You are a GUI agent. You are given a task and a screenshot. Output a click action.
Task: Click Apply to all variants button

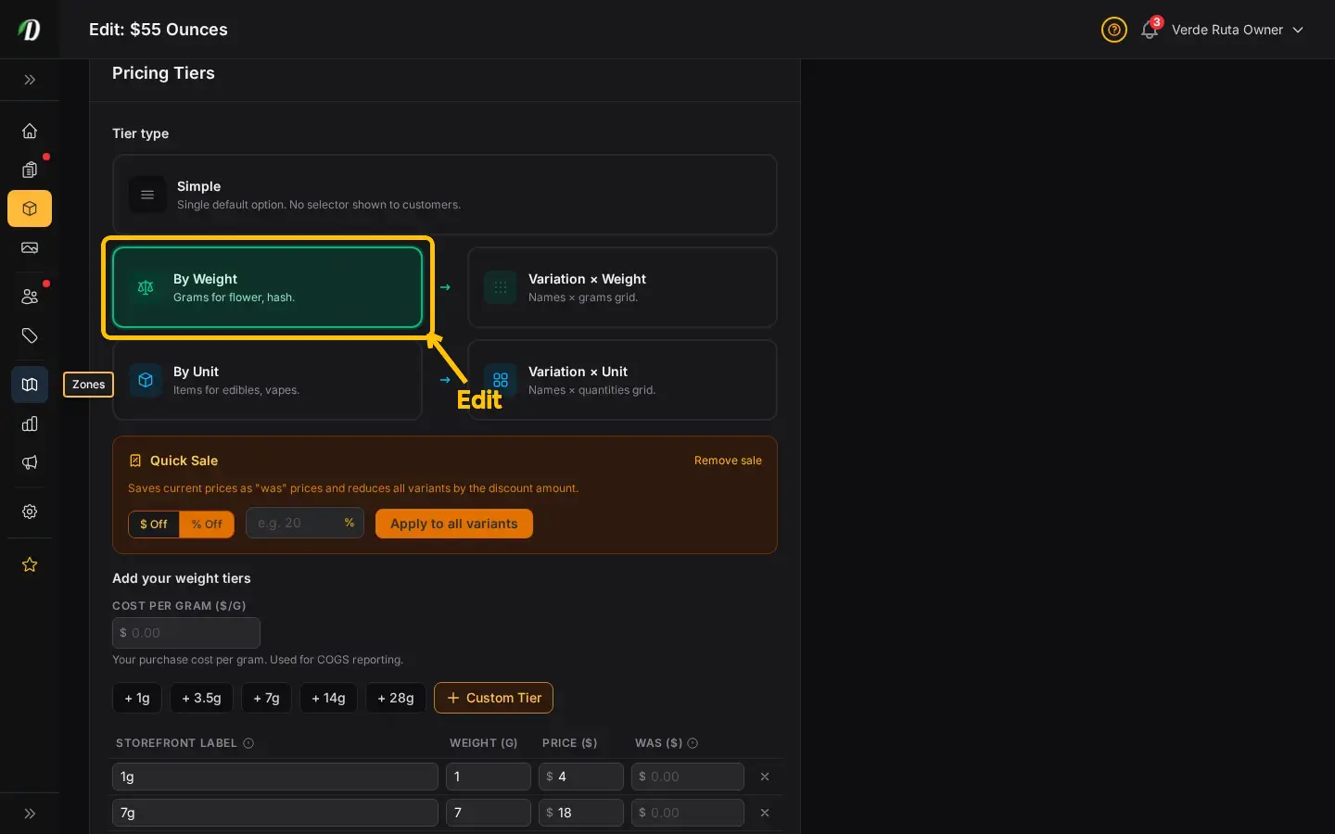point(454,524)
